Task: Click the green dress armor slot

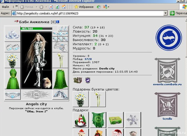Action: click(x=12, y=79)
